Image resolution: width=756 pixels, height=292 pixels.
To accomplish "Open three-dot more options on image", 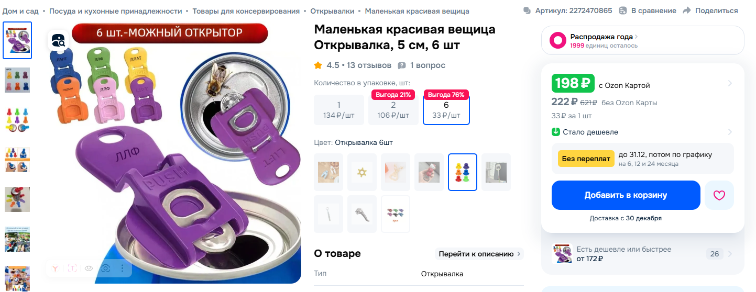I will pyautogui.click(x=122, y=268).
